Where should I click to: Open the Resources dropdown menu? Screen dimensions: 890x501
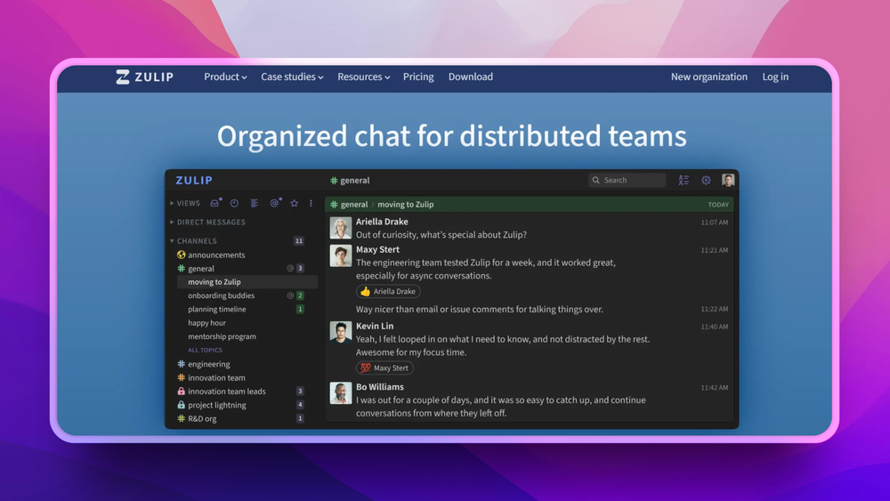363,77
